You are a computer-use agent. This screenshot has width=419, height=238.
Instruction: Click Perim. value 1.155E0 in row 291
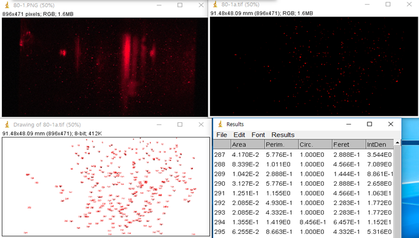(278, 193)
